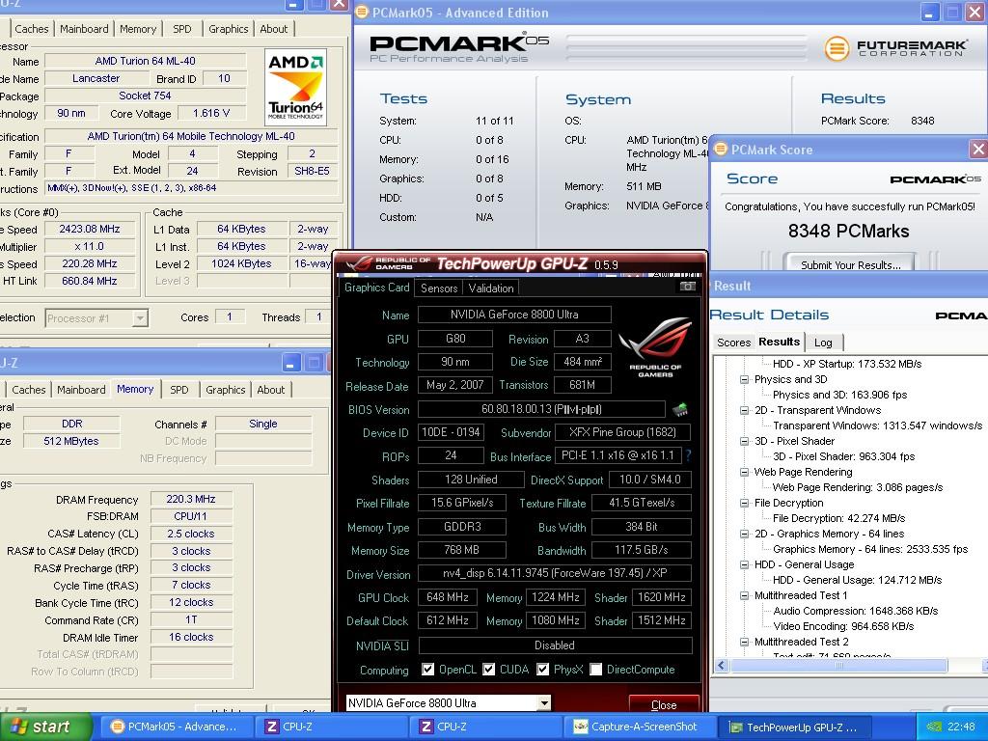Click the Core Speed value 2423.08 MHz

90,229
